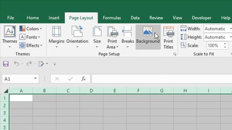Switch to the Home tab

[33, 18]
